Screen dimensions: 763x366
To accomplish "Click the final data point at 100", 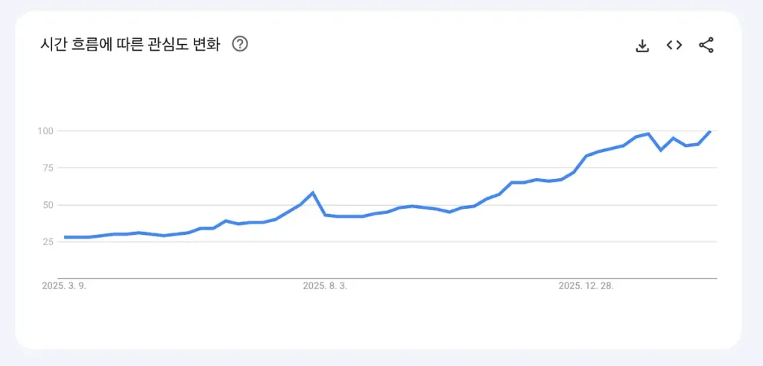I will coord(710,131).
